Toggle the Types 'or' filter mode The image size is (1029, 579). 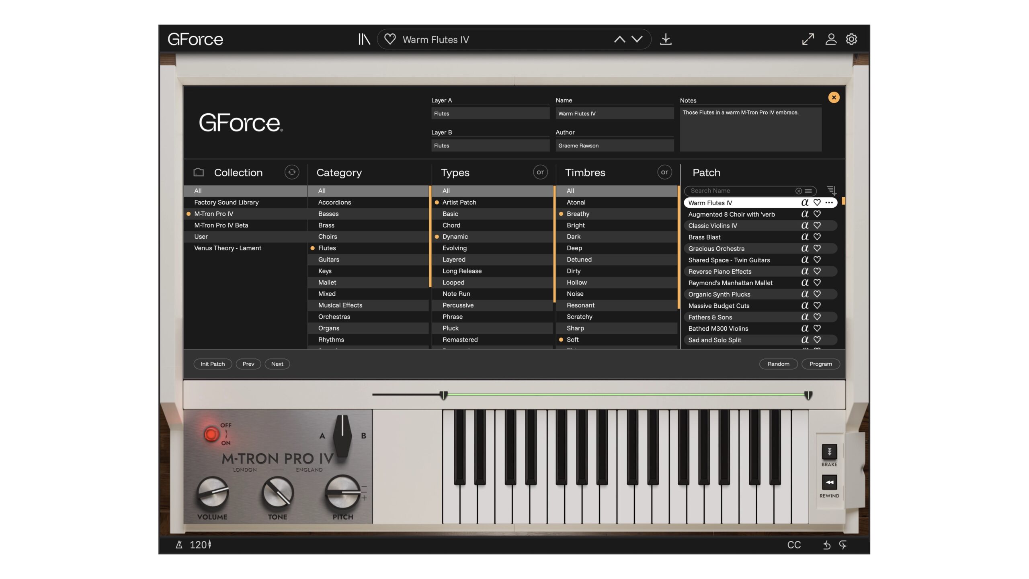[540, 172]
